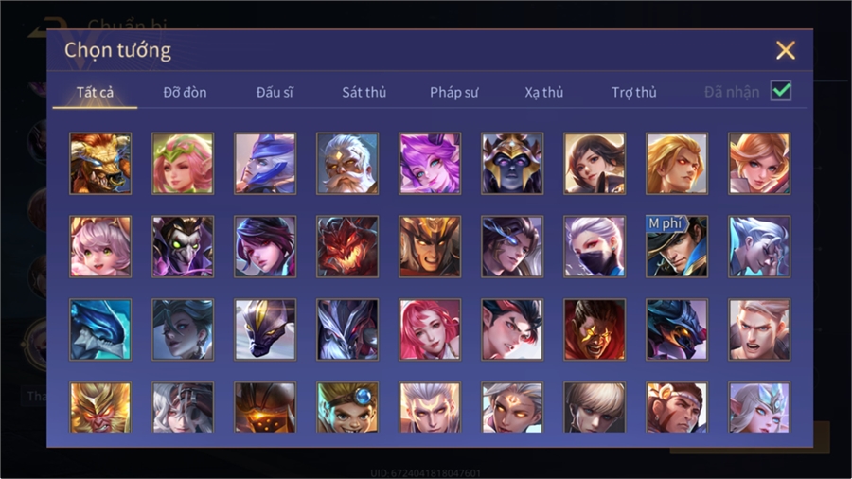Image resolution: width=852 pixels, height=479 pixels.
Task: Open the Trợ thủ tab
Action: coord(634,93)
